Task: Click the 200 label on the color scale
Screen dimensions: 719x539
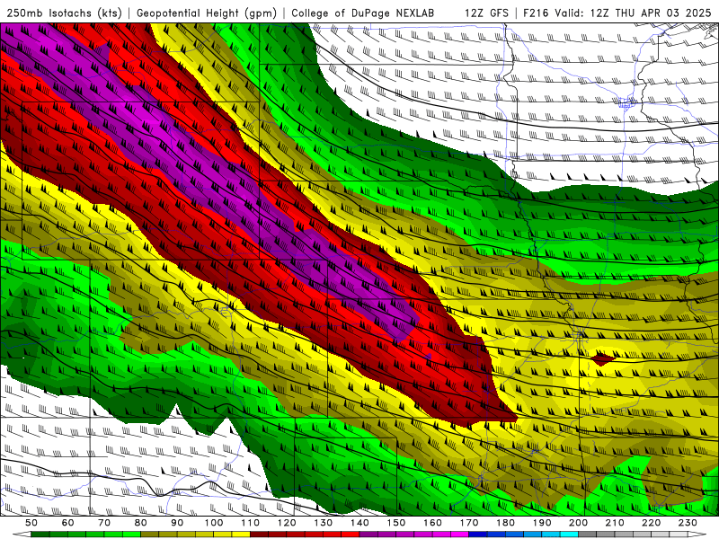Action: (578, 523)
